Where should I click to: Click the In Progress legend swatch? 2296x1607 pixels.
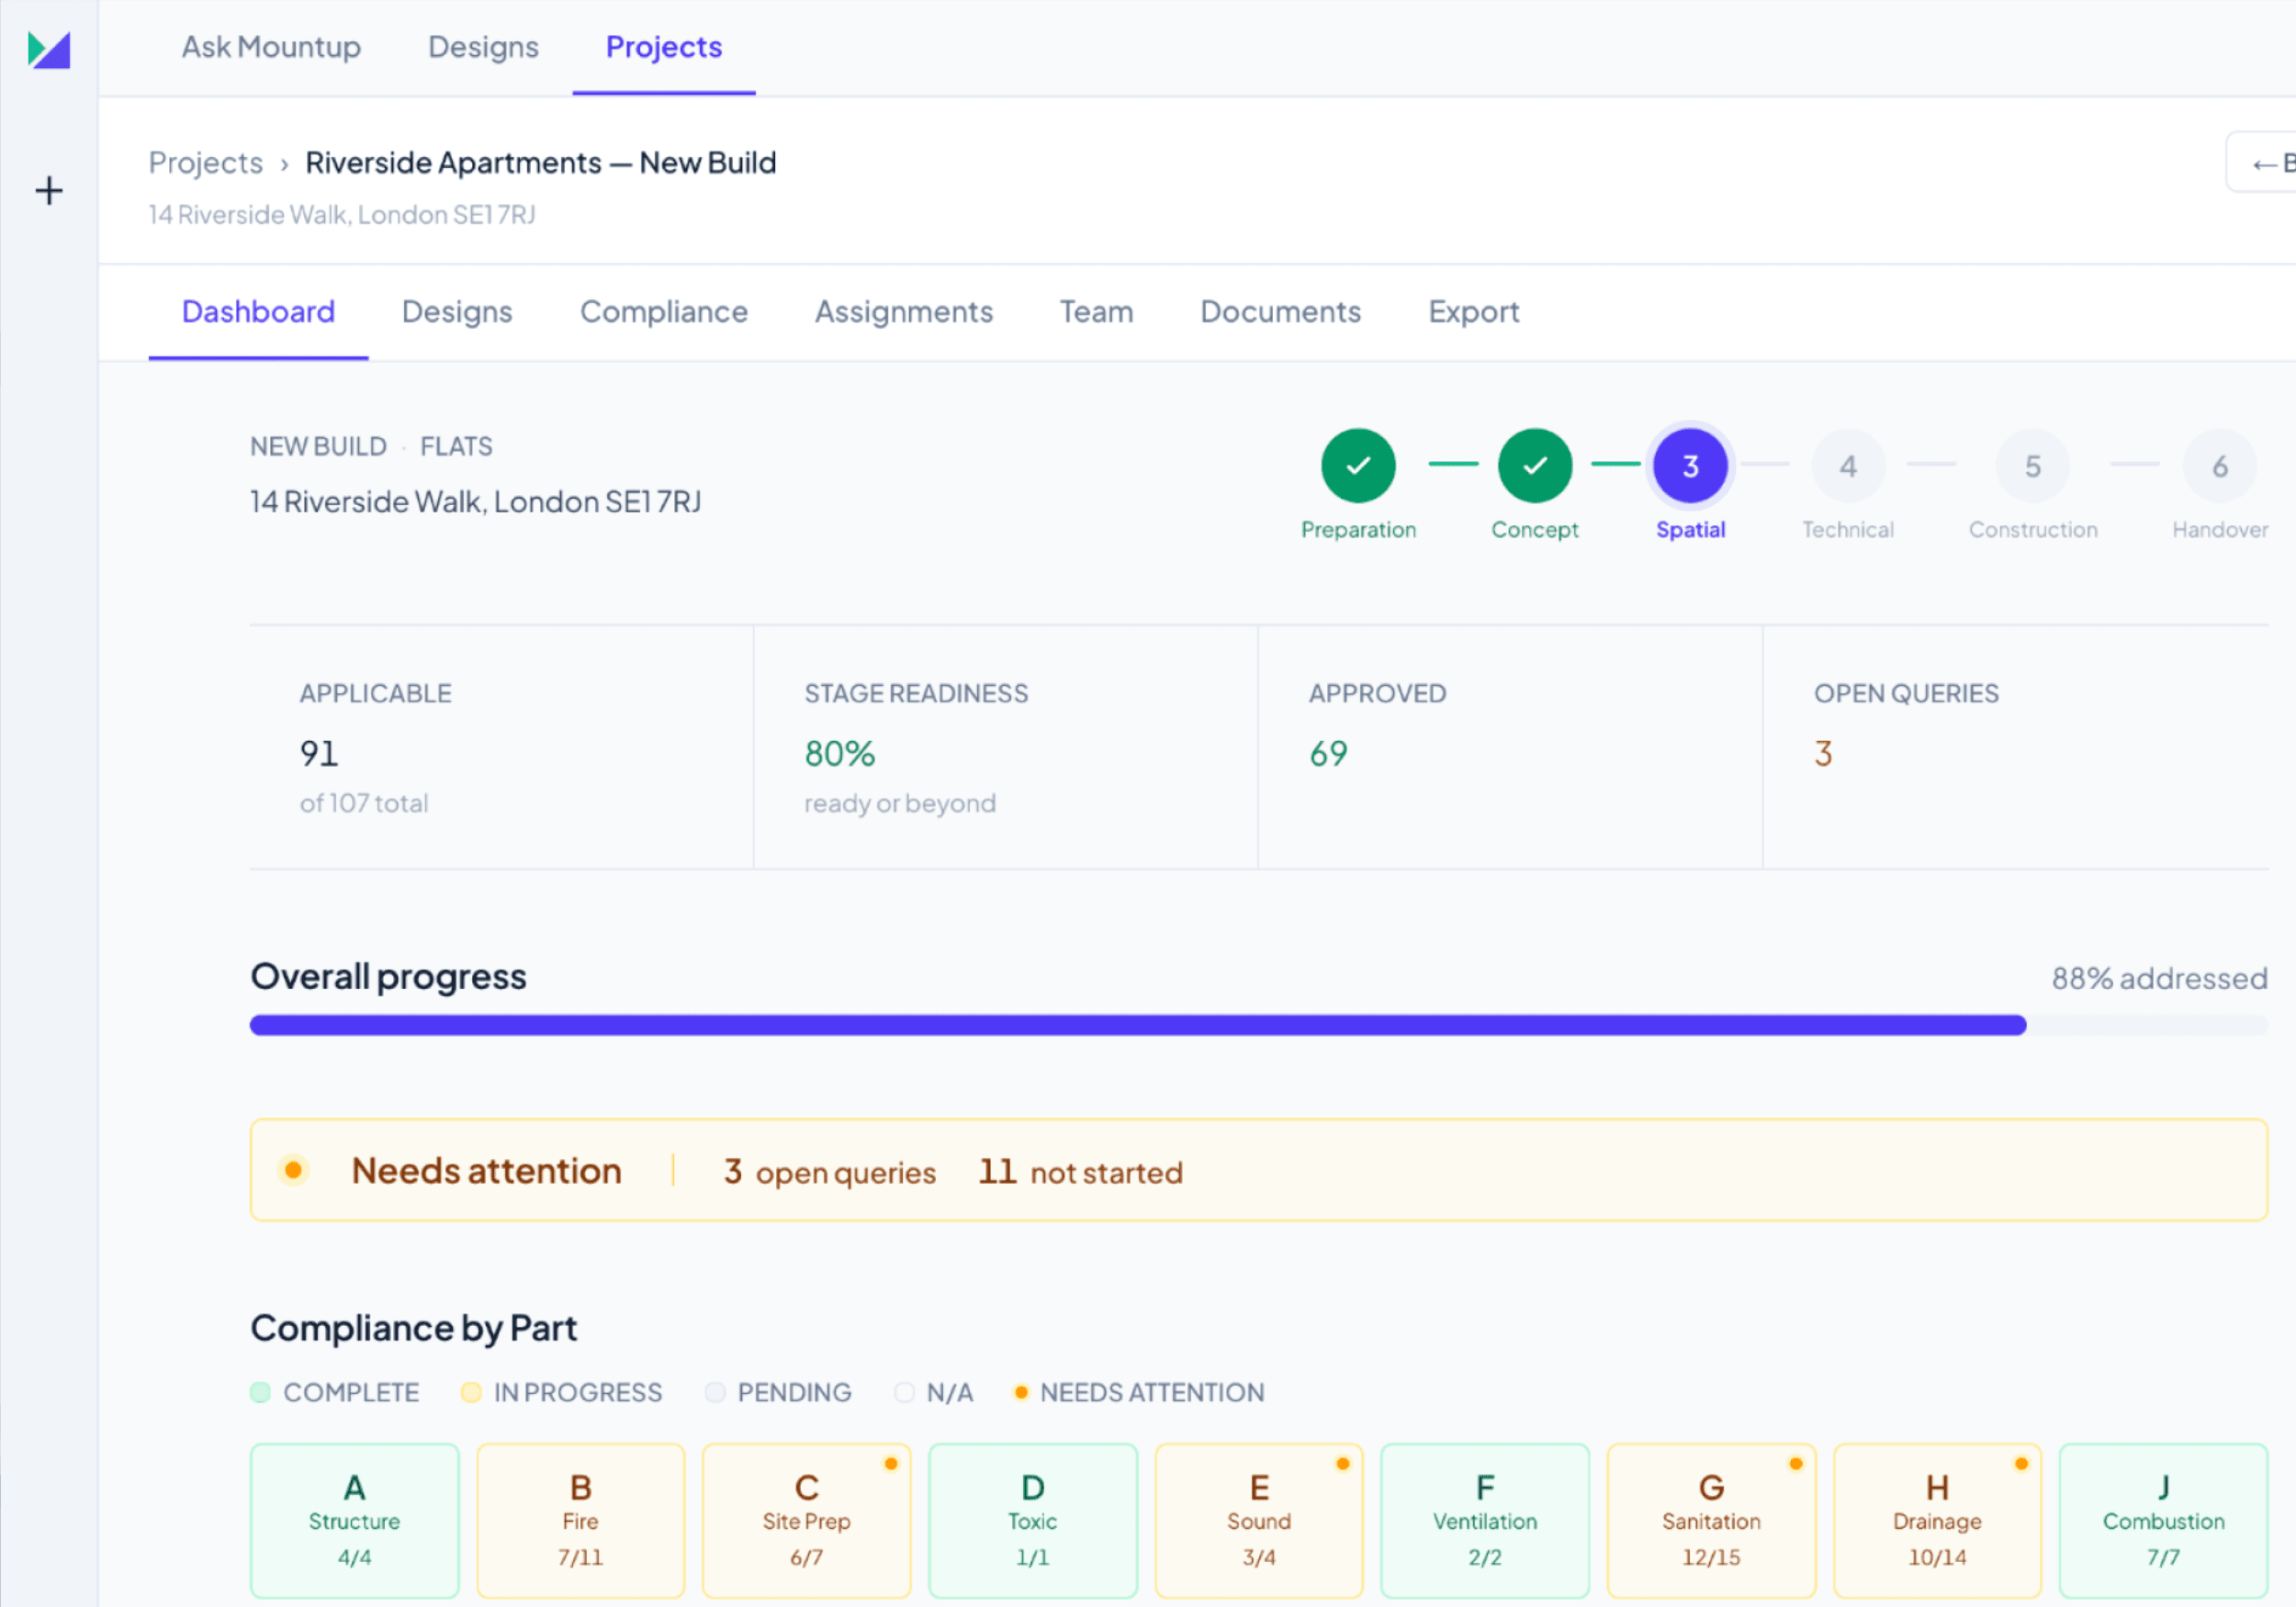tap(471, 1392)
